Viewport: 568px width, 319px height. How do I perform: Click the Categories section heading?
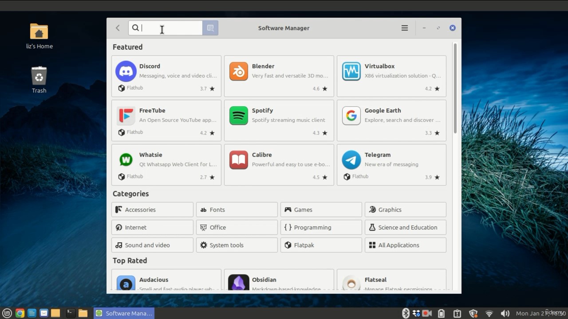130,194
